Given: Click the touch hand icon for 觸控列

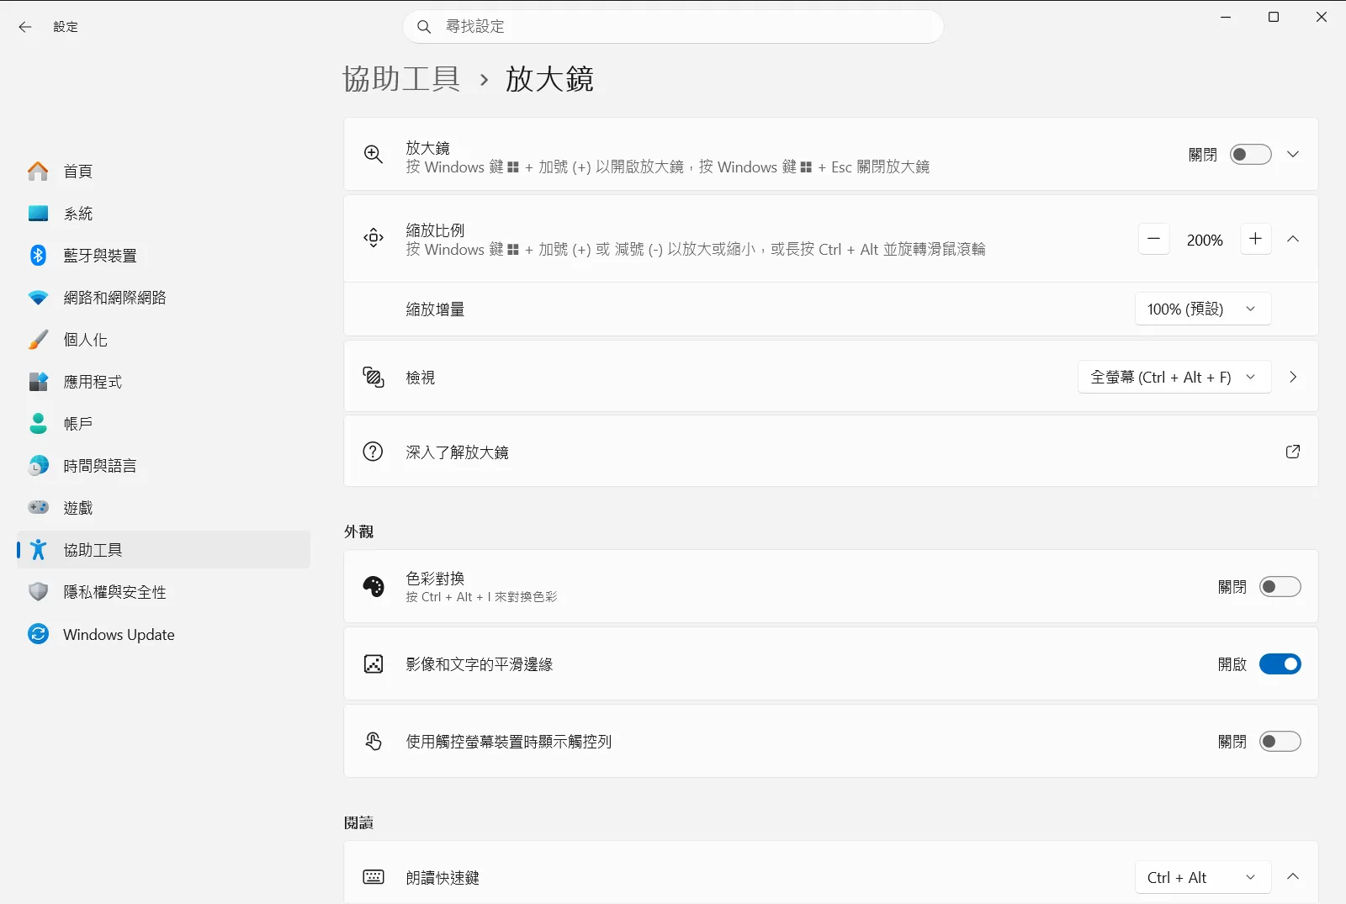Looking at the screenshot, I should [374, 741].
